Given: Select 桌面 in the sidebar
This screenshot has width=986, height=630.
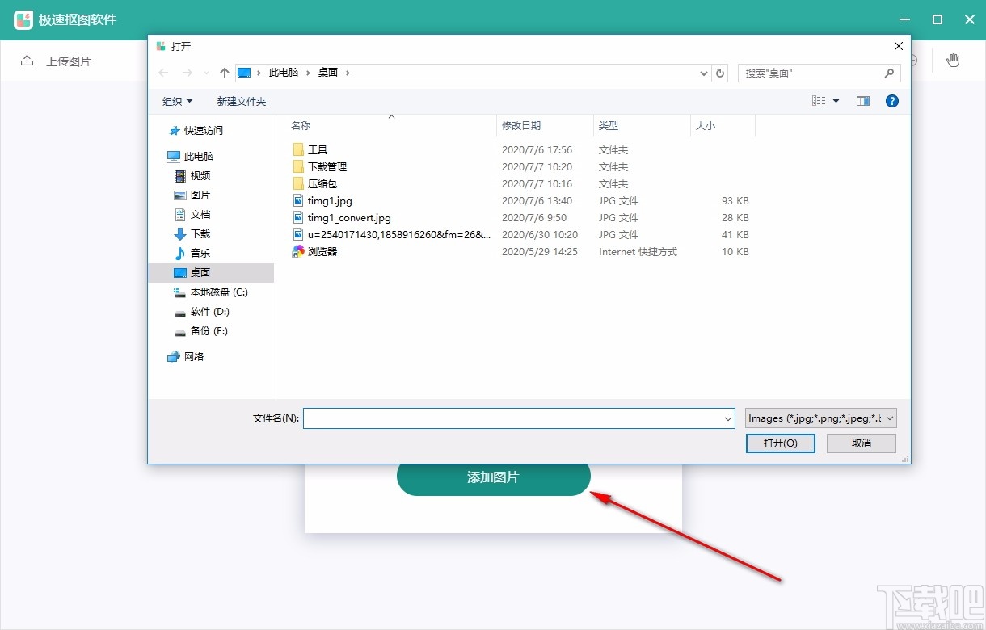Looking at the screenshot, I should click(211, 272).
